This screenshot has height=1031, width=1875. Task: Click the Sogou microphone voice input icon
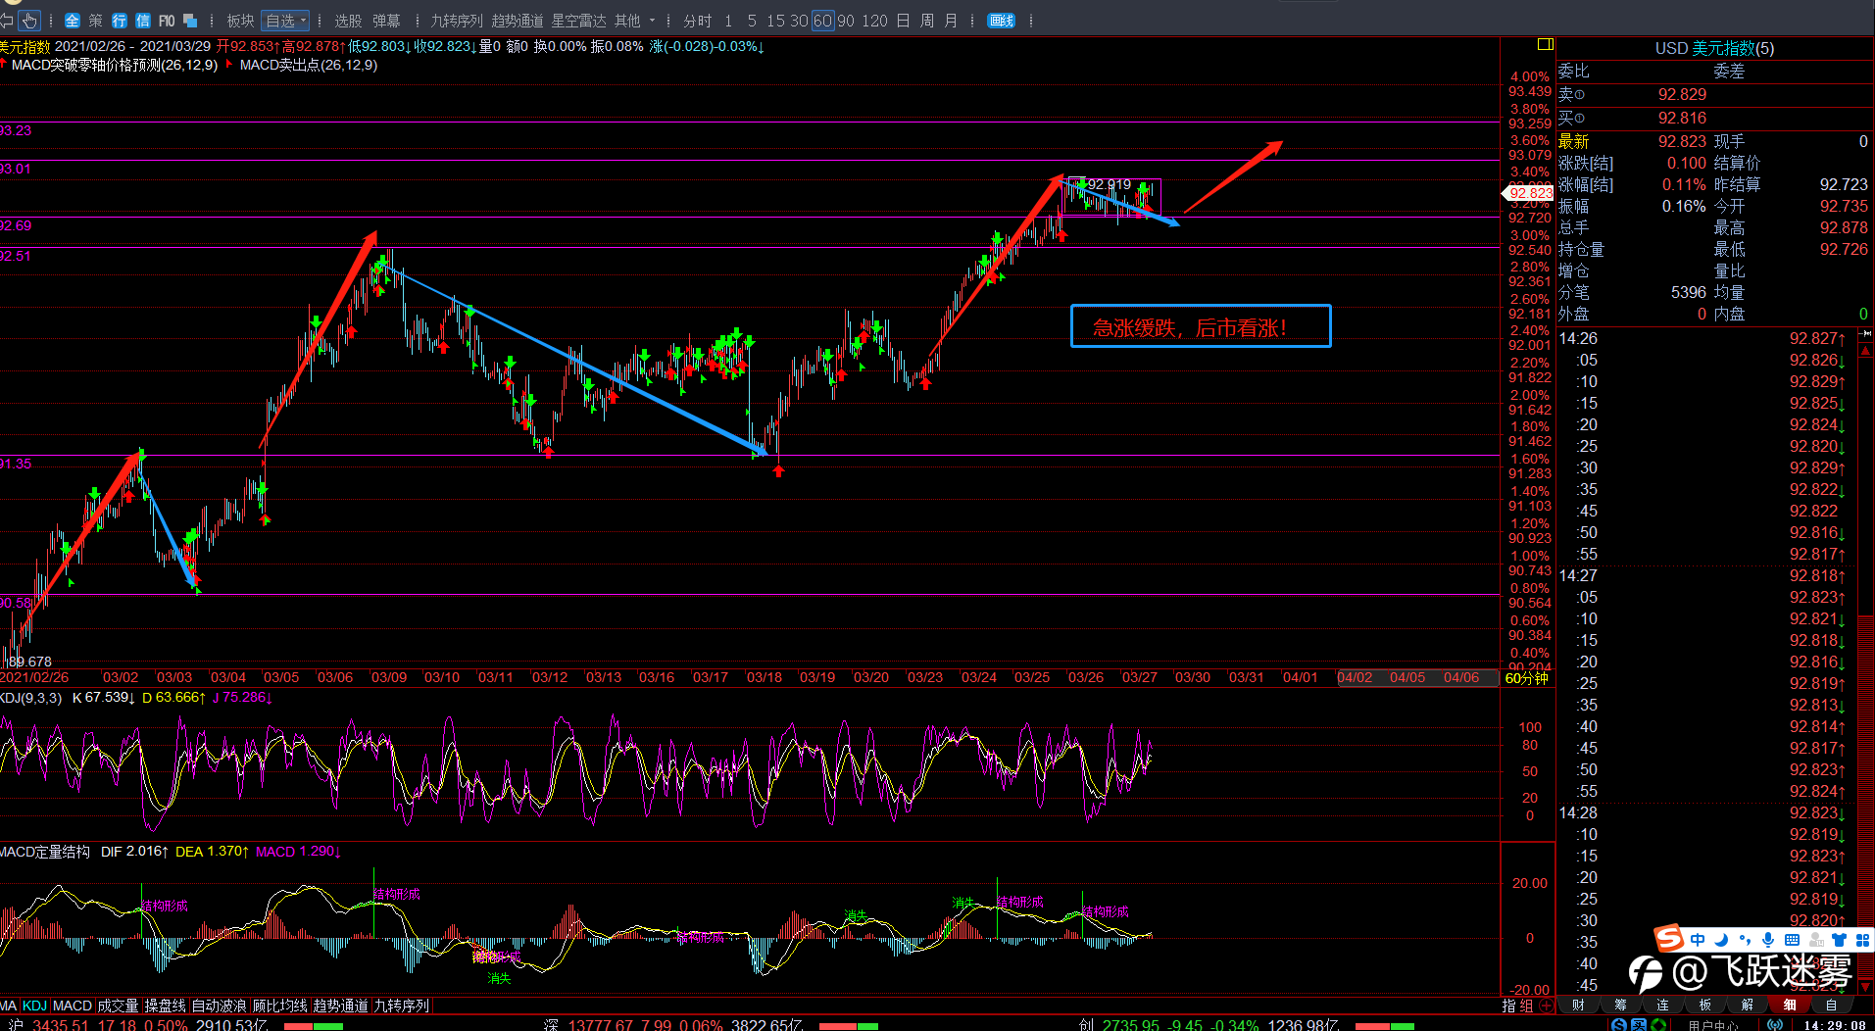[x=1767, y=939]
